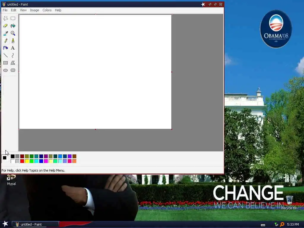Select the Curve tool

click(13, 56)
